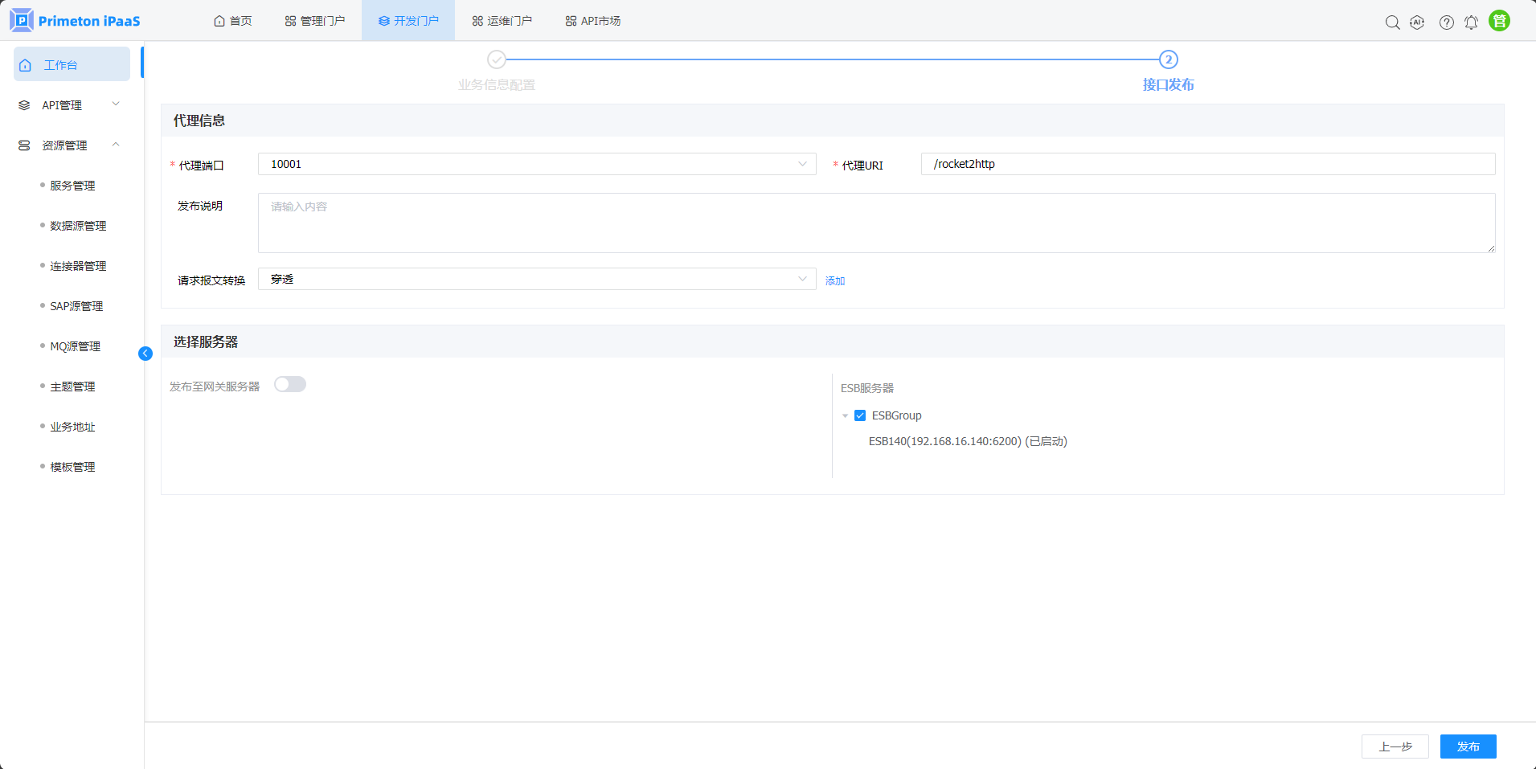Expand the API管理 sidebar menu
The width and height of the screenshot is (1536, 769).
click(71, 105)
